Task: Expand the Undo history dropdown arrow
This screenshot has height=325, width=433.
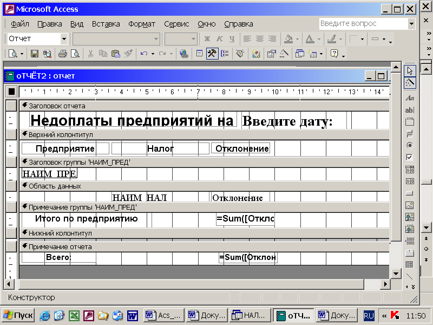Action: 153,54
